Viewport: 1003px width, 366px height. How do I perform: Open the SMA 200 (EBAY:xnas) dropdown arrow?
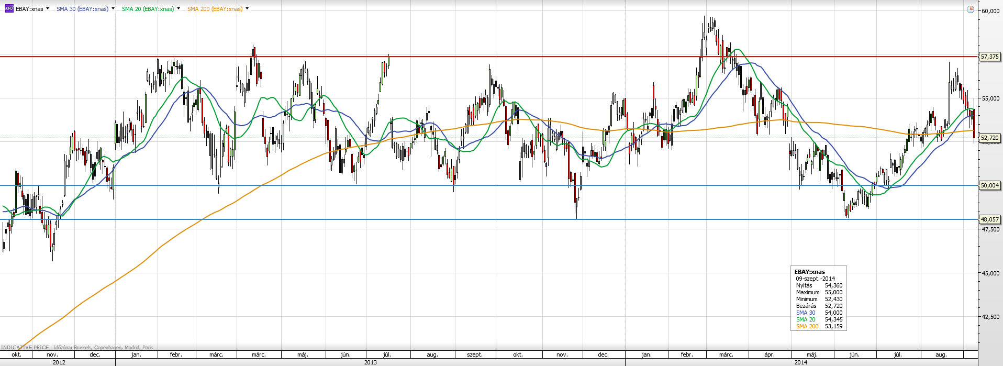247,9
